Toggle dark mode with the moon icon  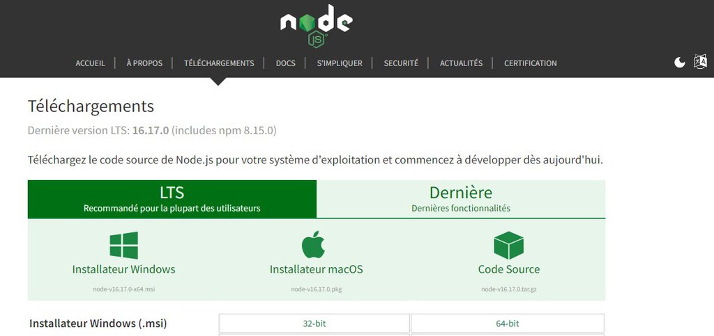pos(679,63)
